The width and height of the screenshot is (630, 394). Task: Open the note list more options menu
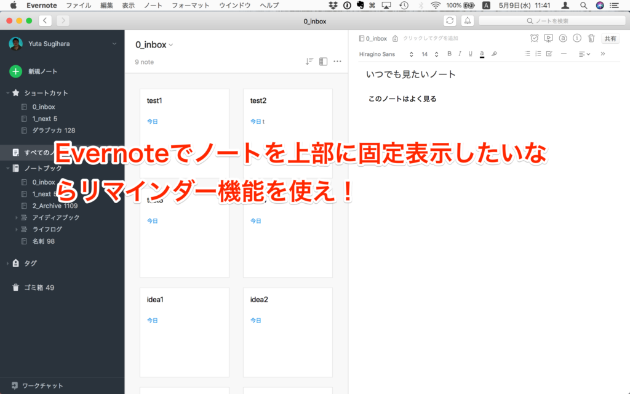click(x=338, y=62)
